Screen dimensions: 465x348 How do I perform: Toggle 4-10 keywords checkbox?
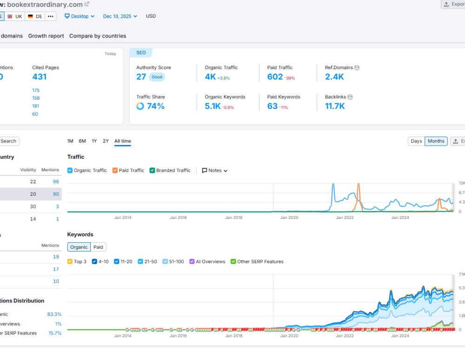[x=94, y=262]
